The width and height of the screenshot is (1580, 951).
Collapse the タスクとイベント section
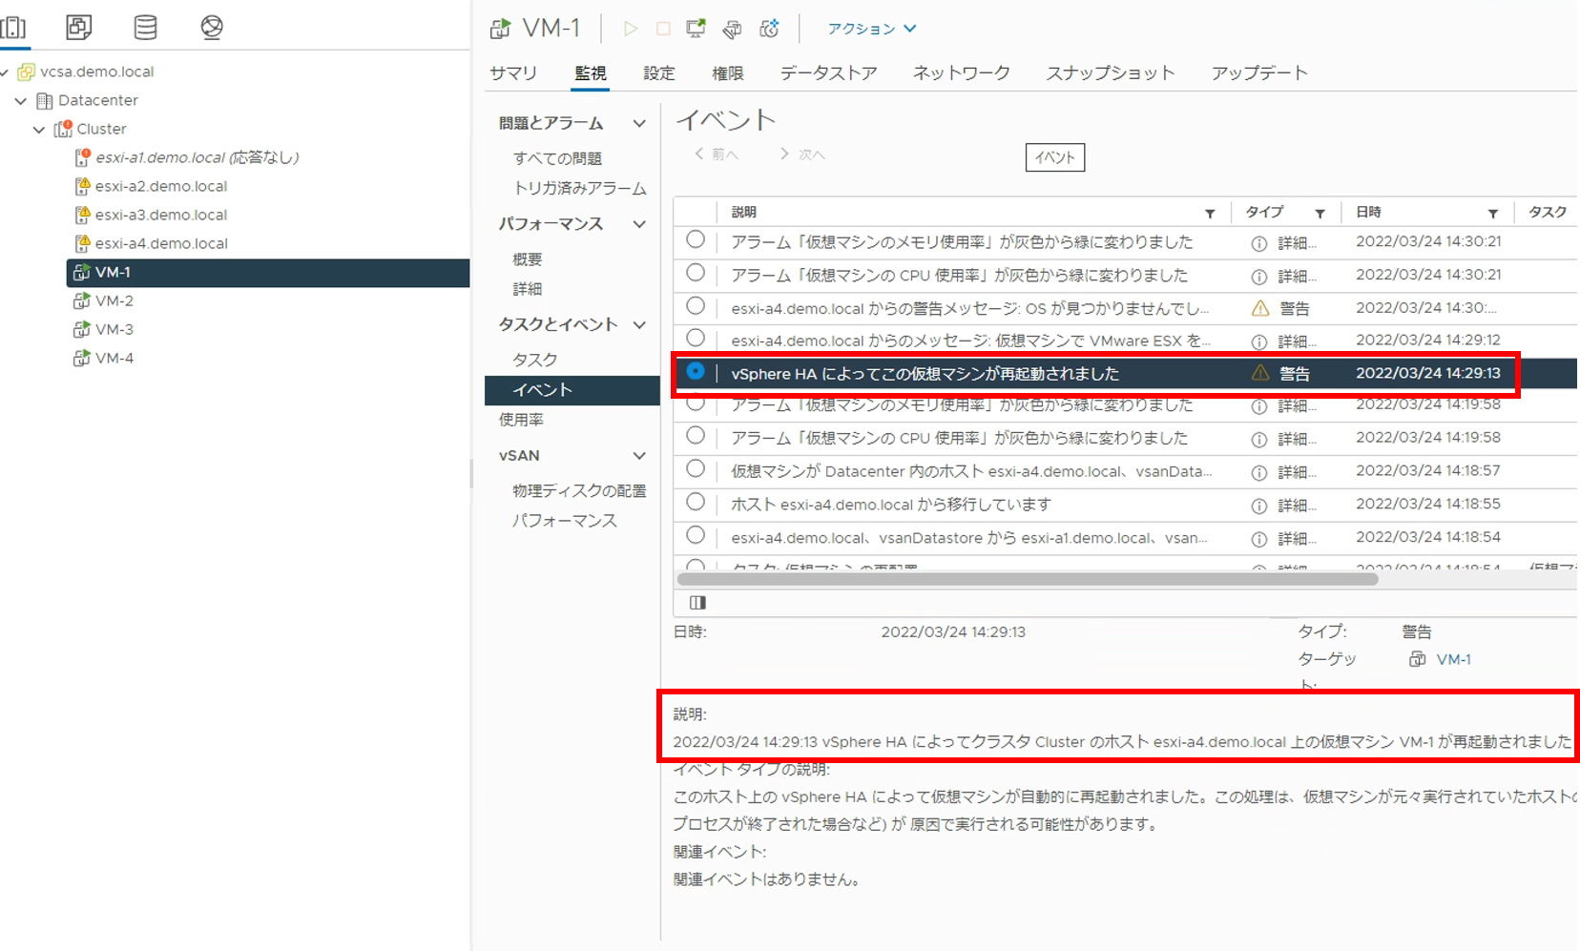(x=639, y=324)
